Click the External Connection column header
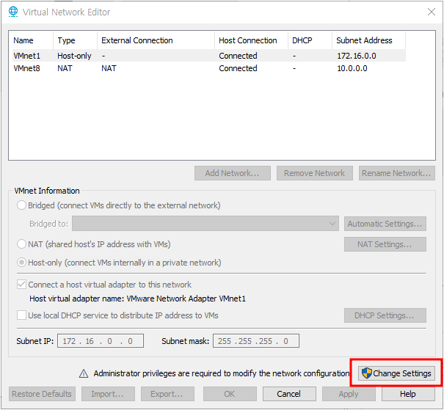Screen dimensions: 444x410 (156, 40)
